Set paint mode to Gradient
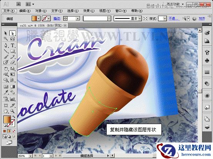Viewport: 213px width, 159px height. (9, 131)
